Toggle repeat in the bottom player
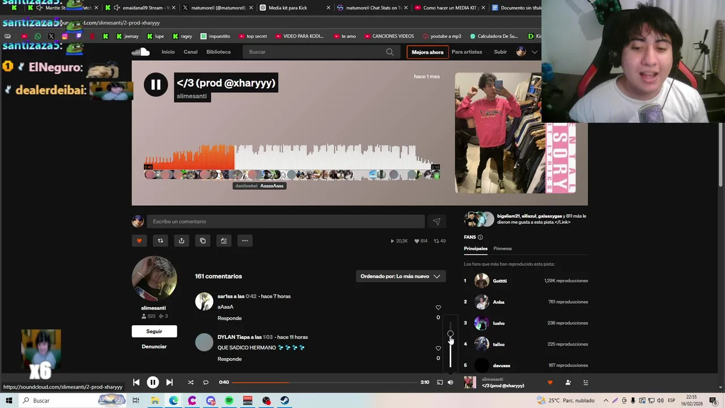 coord(206,382)
